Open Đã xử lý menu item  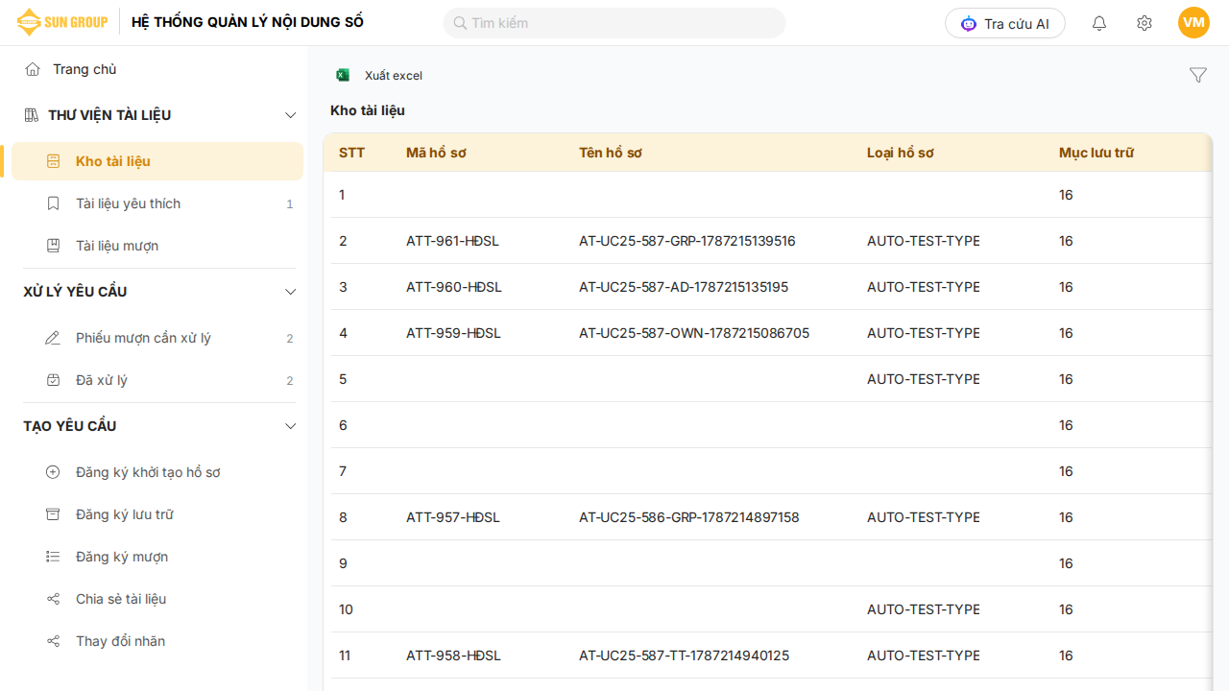[157, 380]
